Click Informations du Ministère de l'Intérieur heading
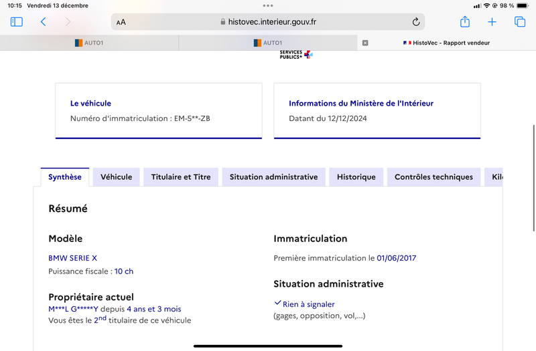Screen dimensions: 536x351 pyautogui.click(x=361, y=104)
